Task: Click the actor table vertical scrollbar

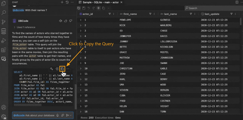Action: point(241,21)
